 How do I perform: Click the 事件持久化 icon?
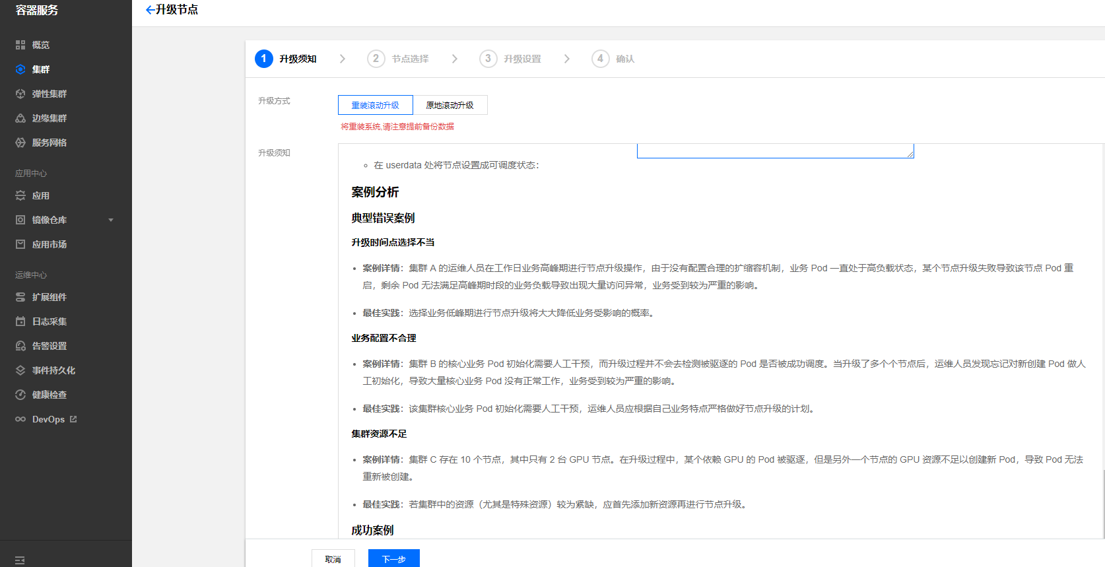20,370
